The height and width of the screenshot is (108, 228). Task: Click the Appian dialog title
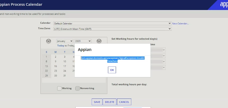pos(85,50)
